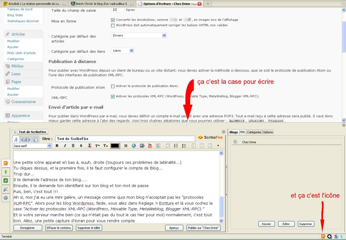The height and width of the screenshot is (240, 346).
Task: Switch to Hist. tab
Action: click(x=243, y=132)
